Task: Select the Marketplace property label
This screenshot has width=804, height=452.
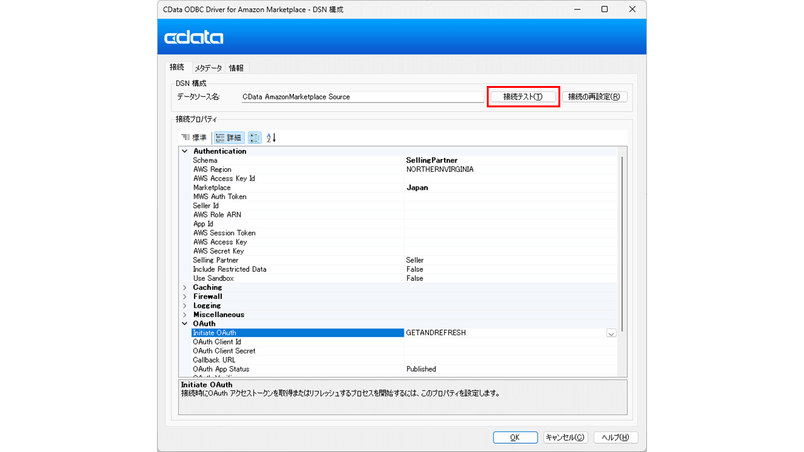Action: tap(212, 188)
